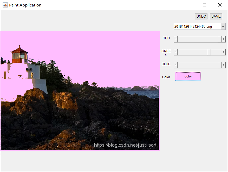228x172 pixels.
Task: Click the RED slider track
Action: click(198, 39)
